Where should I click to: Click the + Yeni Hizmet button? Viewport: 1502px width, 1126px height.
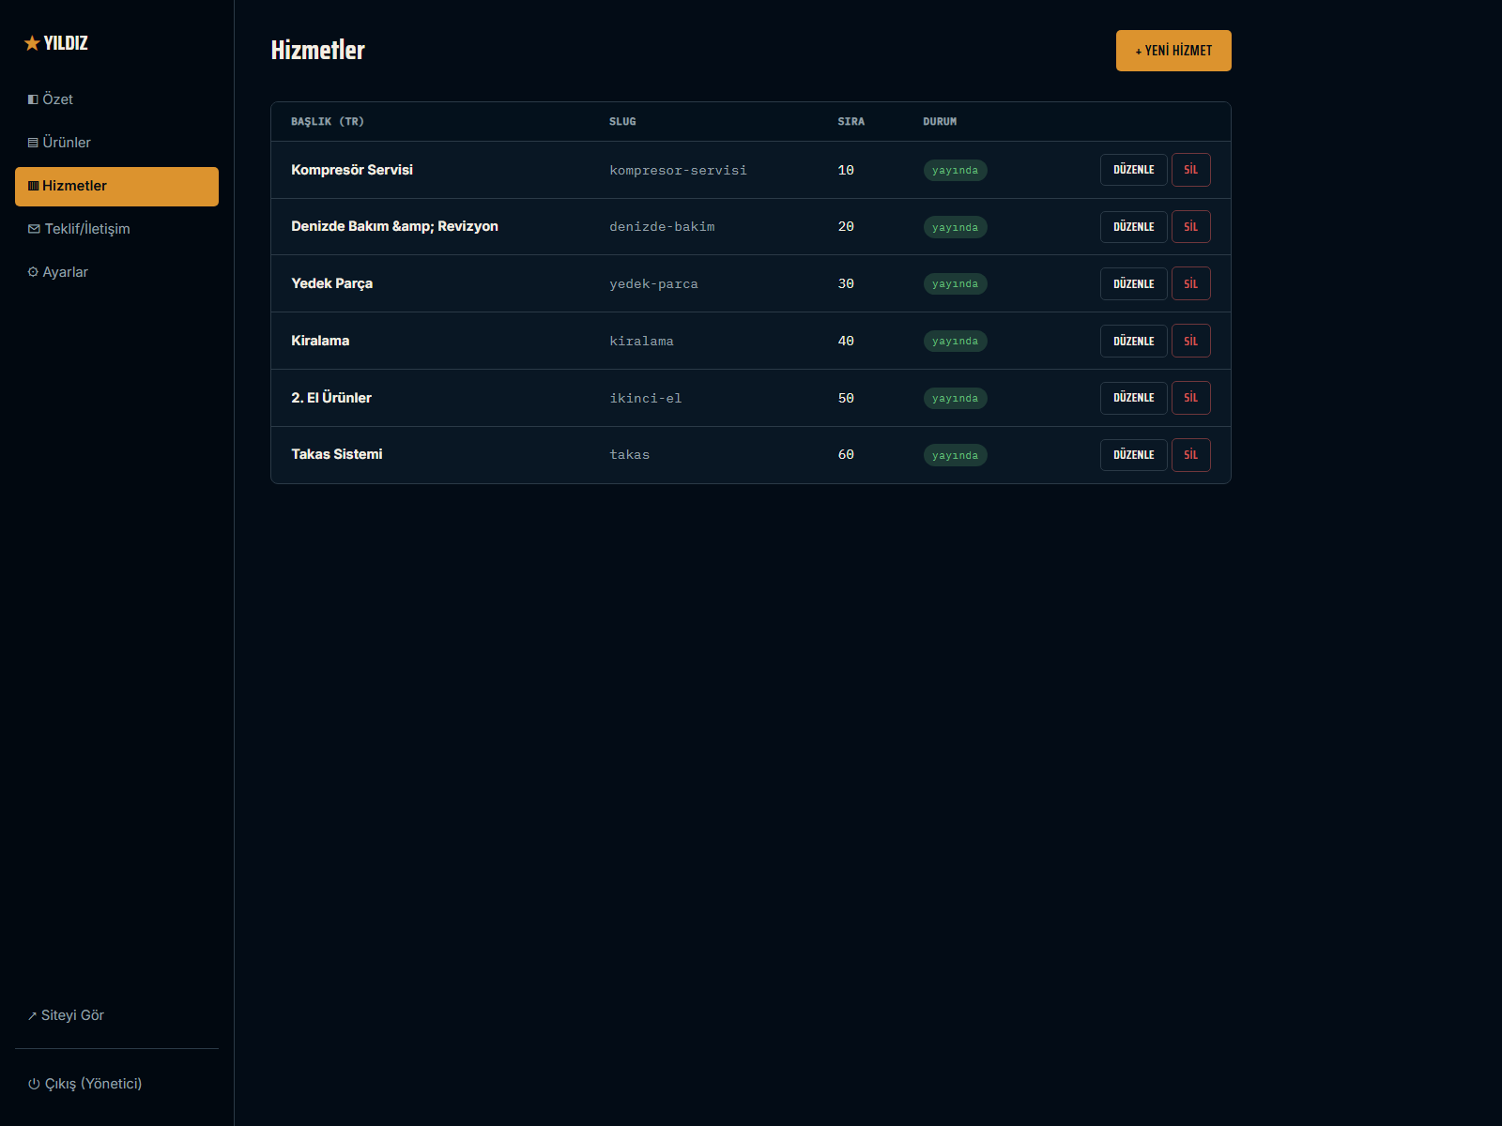tap(1173, 51)
